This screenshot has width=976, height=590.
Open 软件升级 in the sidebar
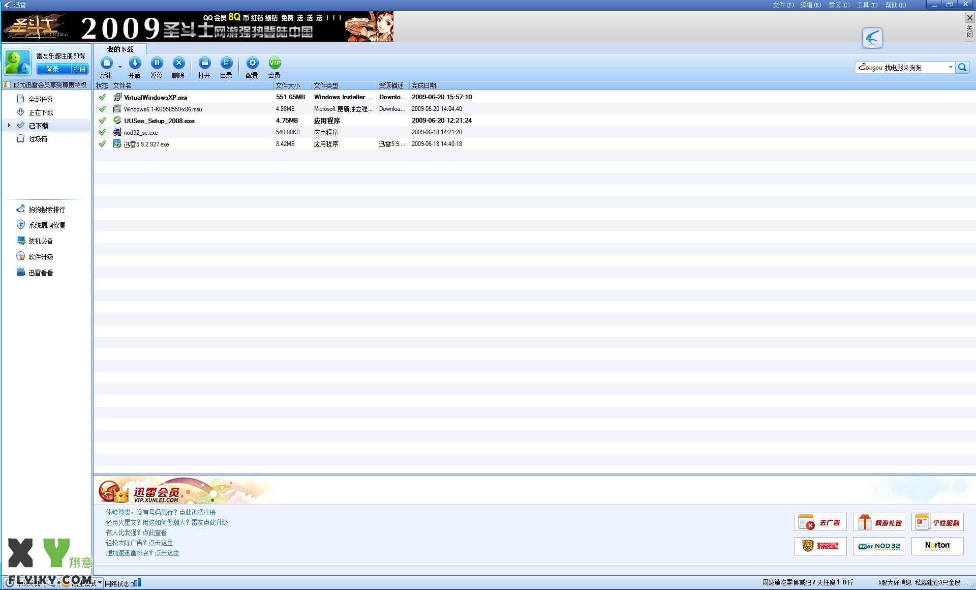[x=41, y=257]
